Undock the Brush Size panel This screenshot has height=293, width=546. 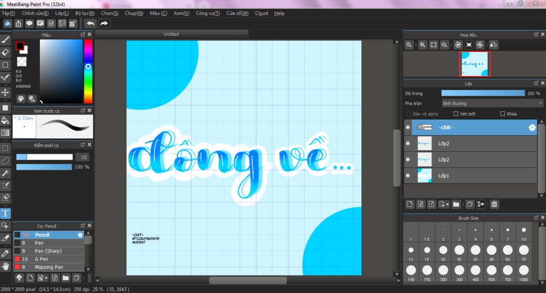click(536, 217)
